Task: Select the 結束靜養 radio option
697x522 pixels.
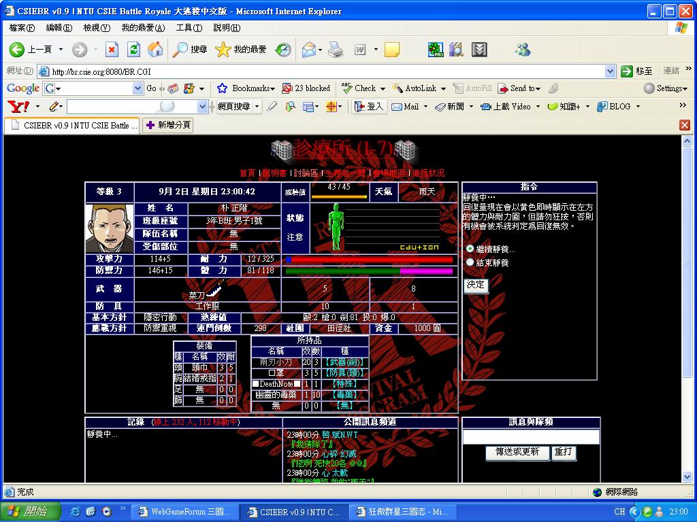Action: pos(470,262)
